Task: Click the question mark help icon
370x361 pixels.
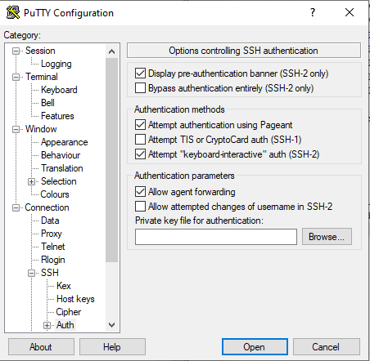Action: coord(313,12)
